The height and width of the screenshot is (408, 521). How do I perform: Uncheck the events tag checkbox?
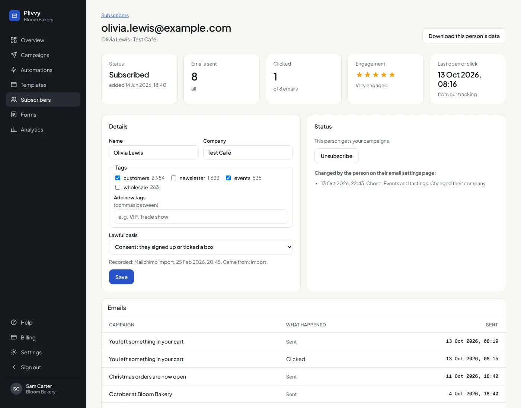[228, 178]
